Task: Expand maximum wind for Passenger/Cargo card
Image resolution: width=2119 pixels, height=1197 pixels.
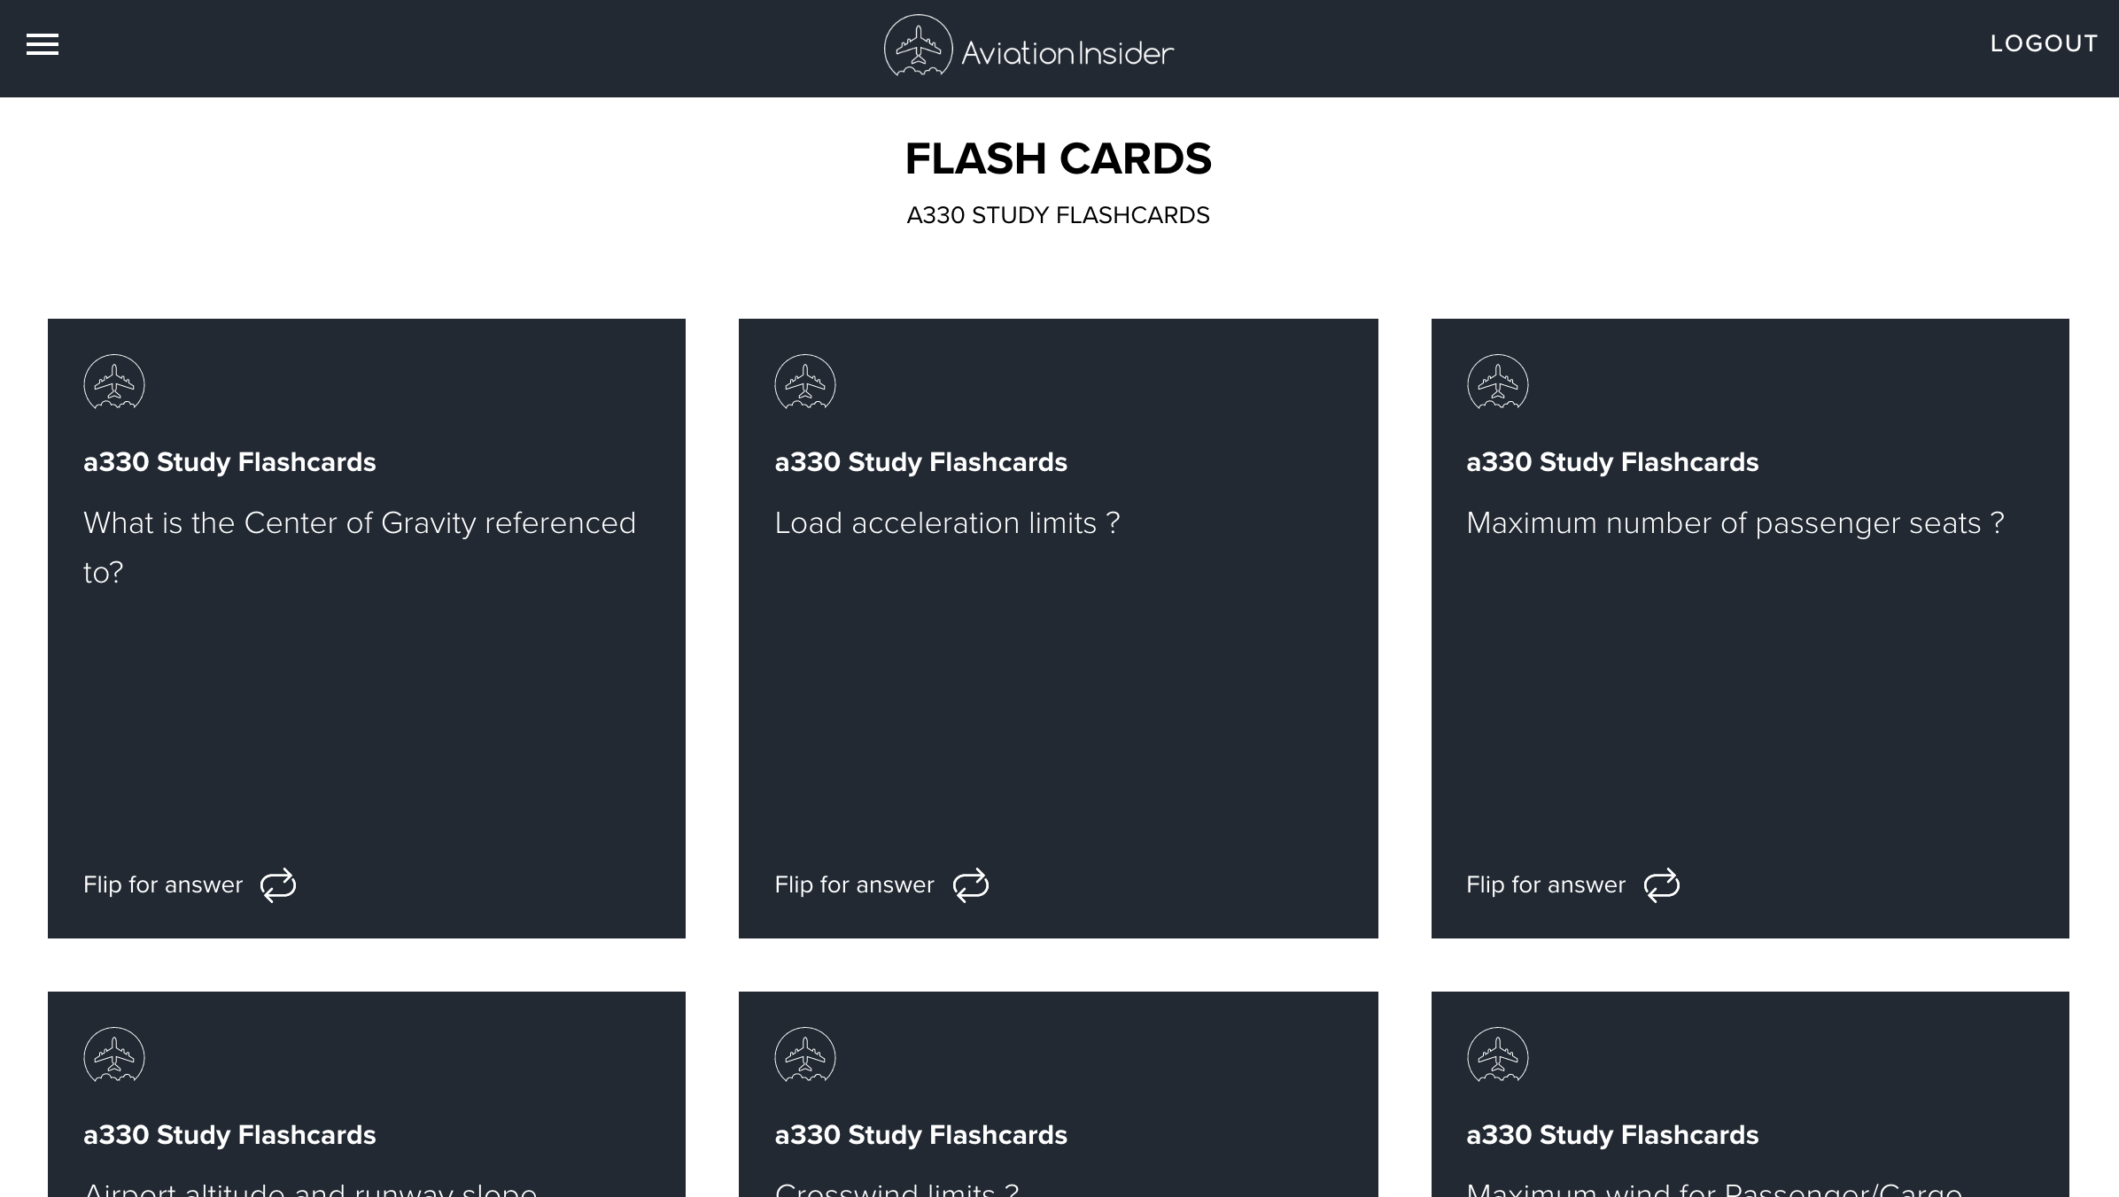Action: tap(1750, 1093)
